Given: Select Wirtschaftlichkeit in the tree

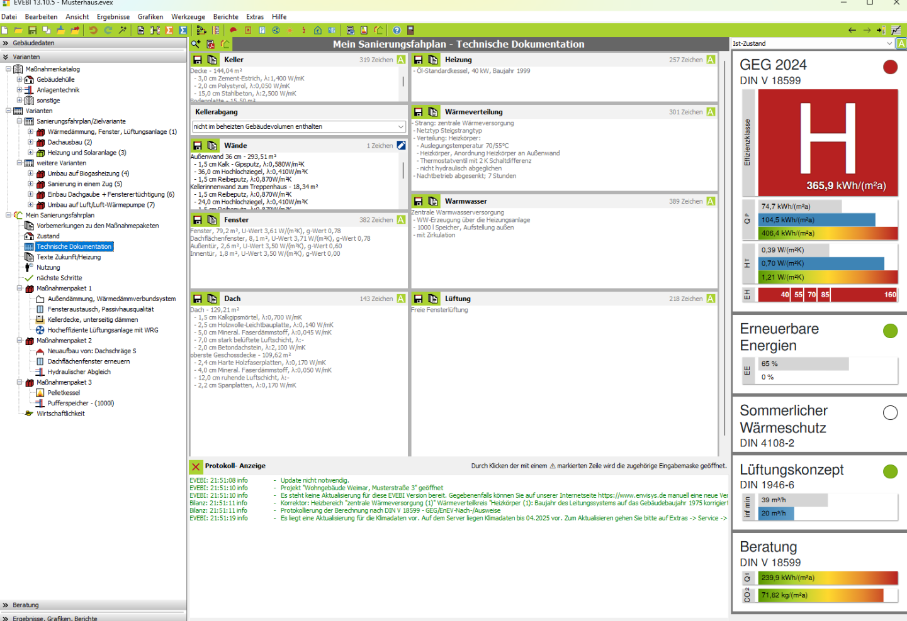Looking at the screenshot, I should pos(60,414).
